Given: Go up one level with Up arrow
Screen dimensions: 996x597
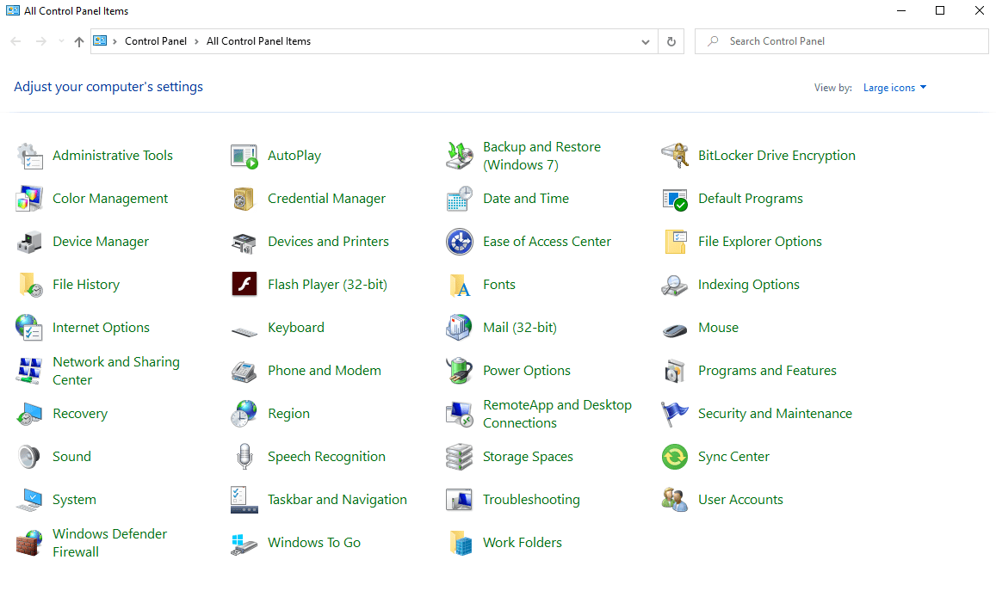Looking at the screenshot, I should pos(78,42).
